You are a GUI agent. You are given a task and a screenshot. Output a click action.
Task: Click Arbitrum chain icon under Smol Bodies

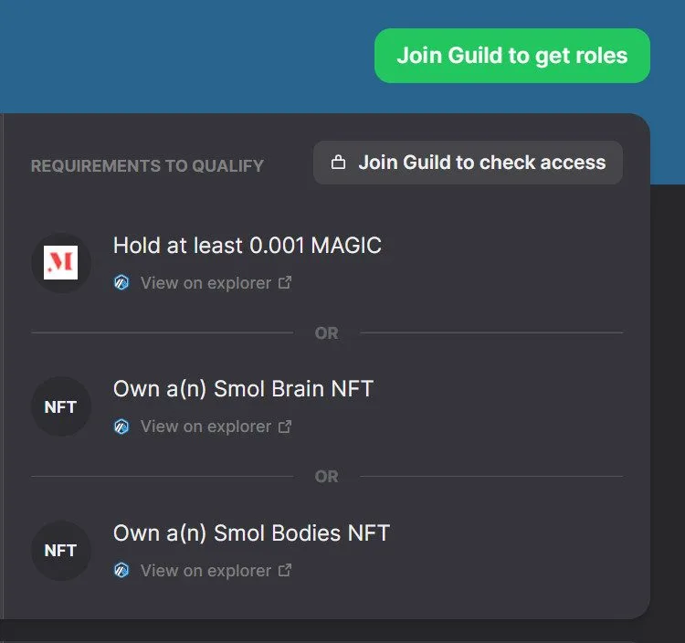121,570
